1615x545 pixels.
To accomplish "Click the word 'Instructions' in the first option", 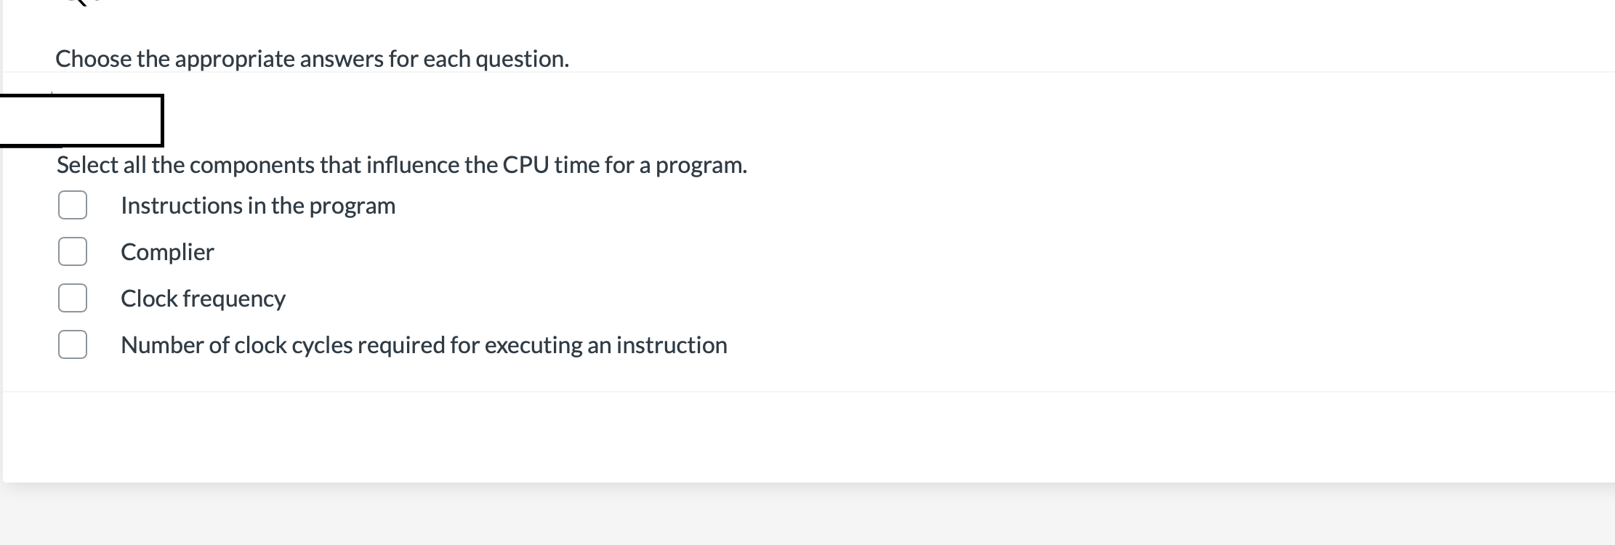I will click(182, 206).
